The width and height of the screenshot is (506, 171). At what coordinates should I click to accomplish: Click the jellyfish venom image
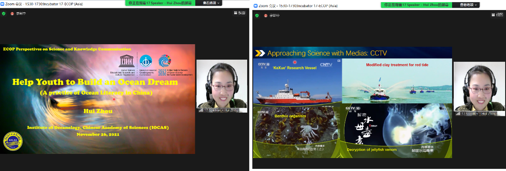(396, 131)
